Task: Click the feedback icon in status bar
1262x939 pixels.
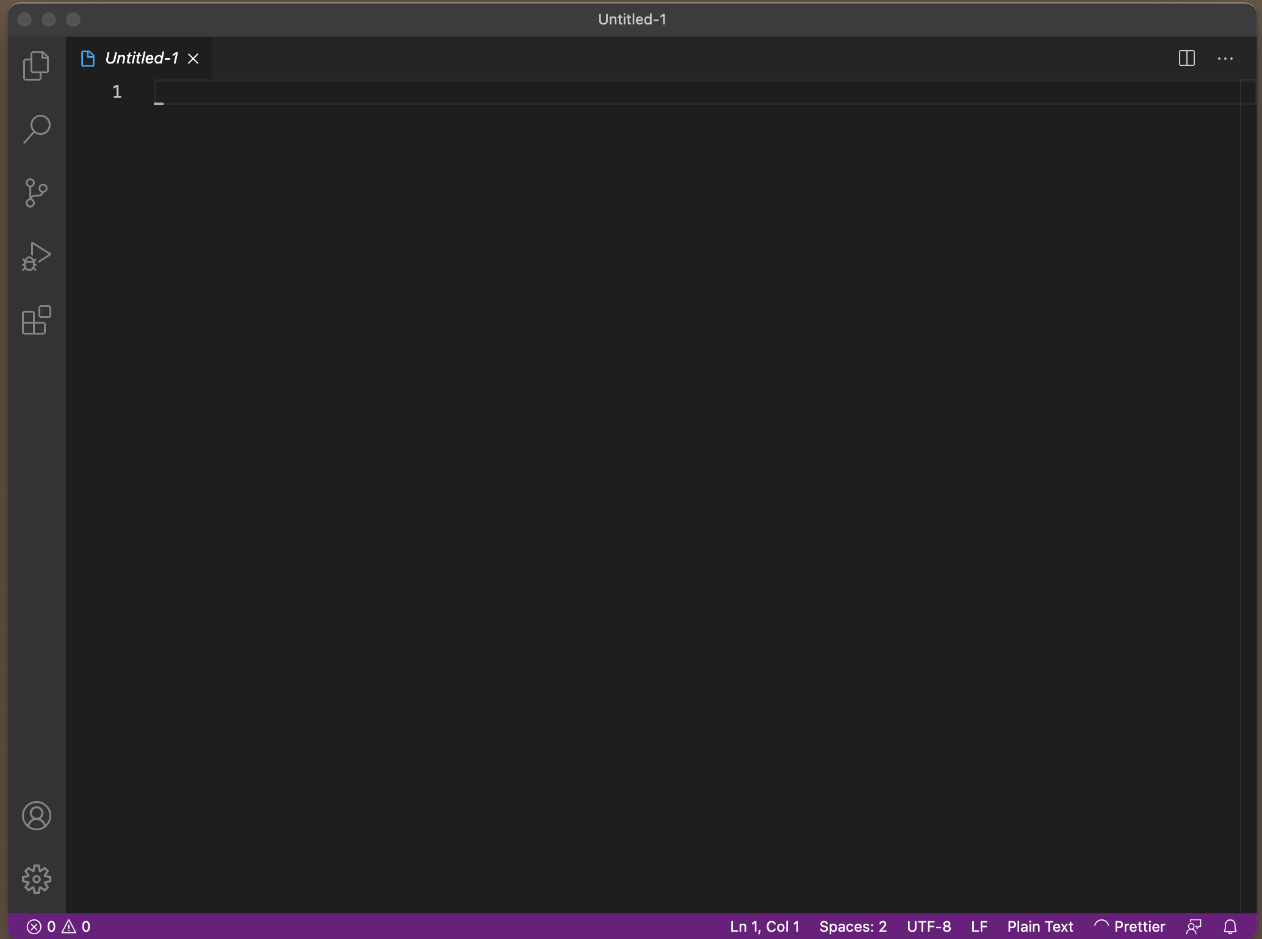Action: 1194,927
